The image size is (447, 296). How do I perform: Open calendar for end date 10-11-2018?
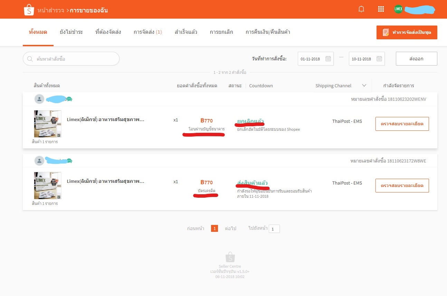379,59
